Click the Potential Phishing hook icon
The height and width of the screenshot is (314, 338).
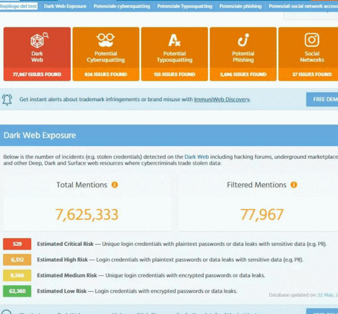click(x=243, y=40)
